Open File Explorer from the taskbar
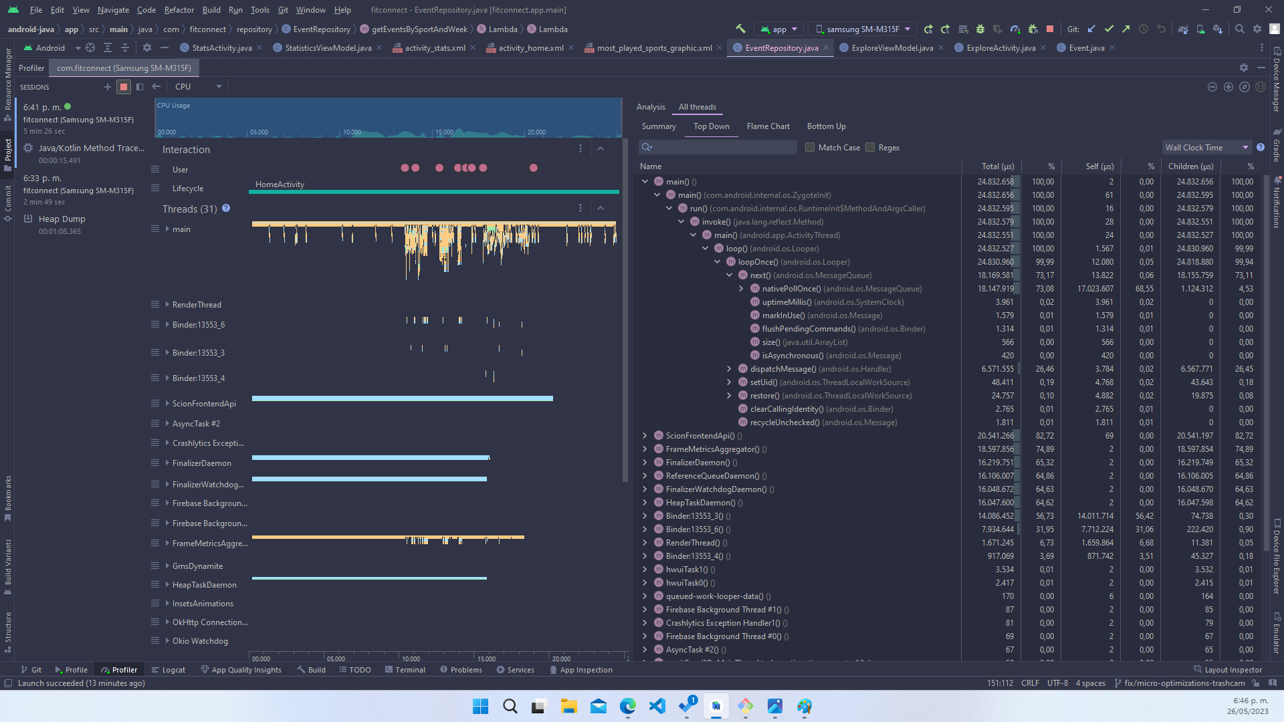 pos(568,706)
